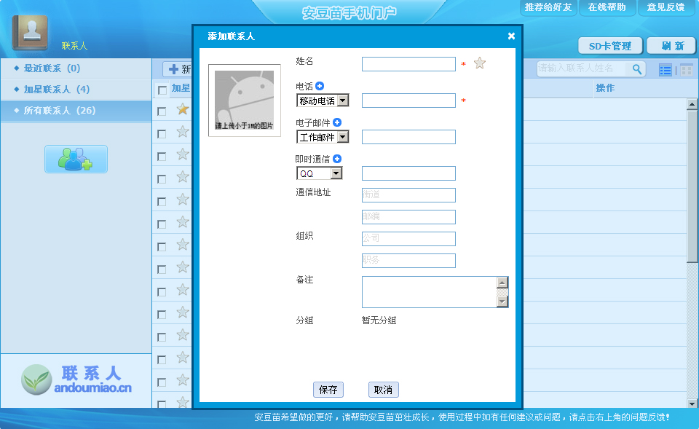699x429 pixels.
Task: Click the email address input field
Action: coord(408,137)
